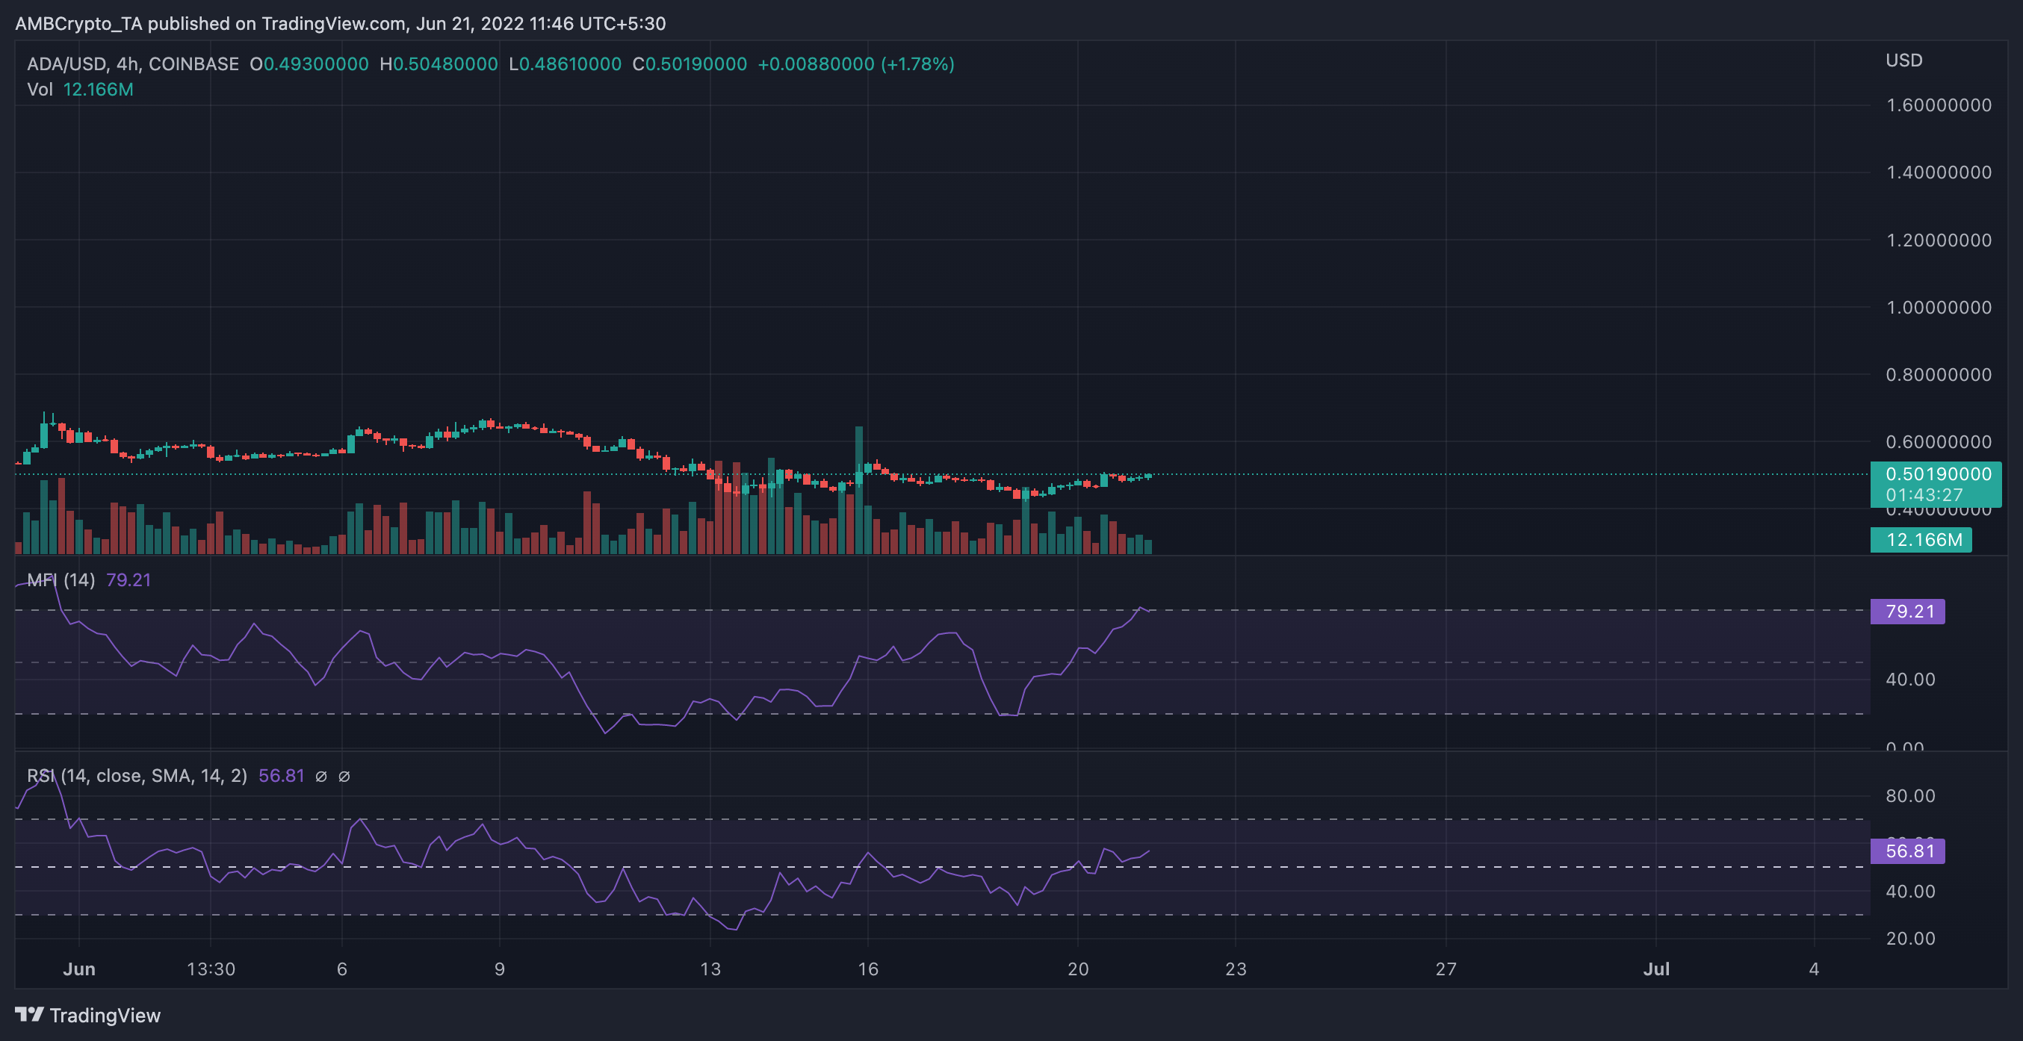Click the 12.166M volume tag on the axis
The height and width of the screenshot is (1041, 2023).
1920,540
